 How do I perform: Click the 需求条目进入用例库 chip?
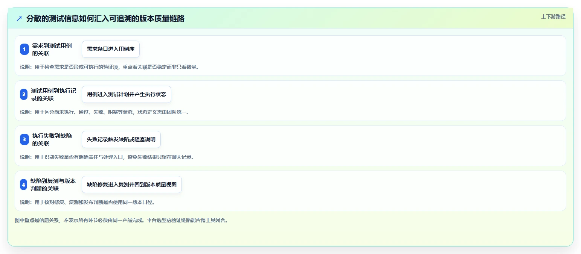[x=111, y=49]
